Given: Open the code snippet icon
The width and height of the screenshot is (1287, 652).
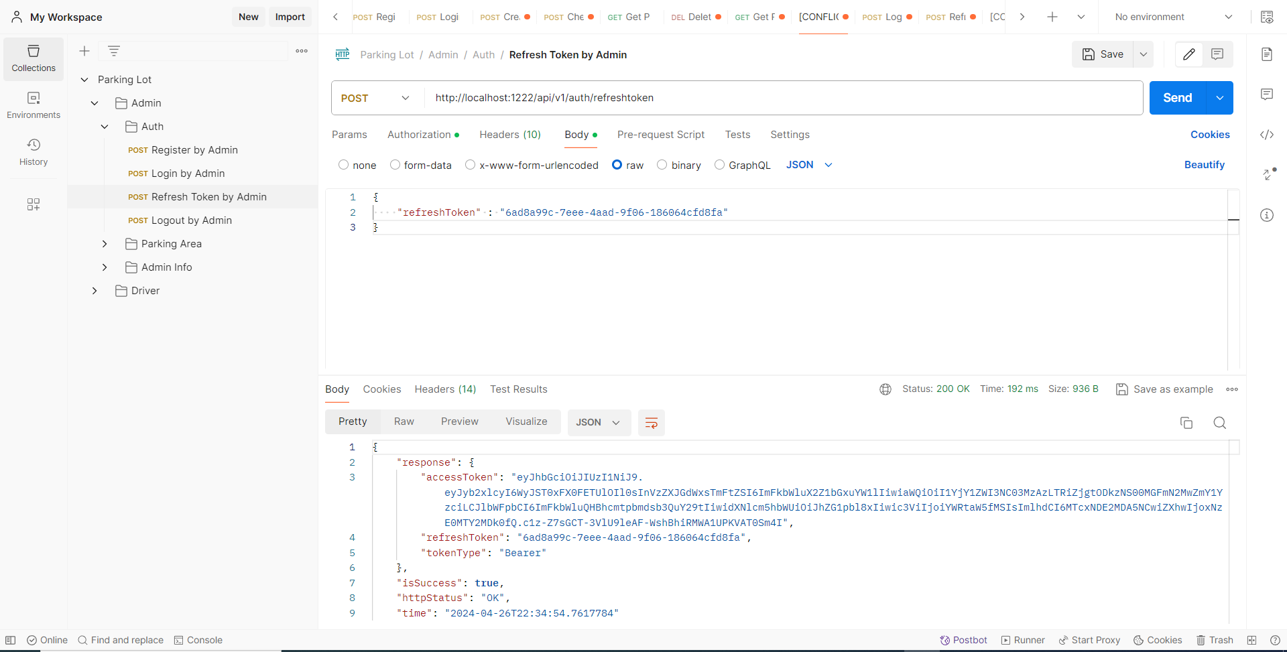Looking at the screenshot, I should pyautogui.click(x=1267, y=135).
